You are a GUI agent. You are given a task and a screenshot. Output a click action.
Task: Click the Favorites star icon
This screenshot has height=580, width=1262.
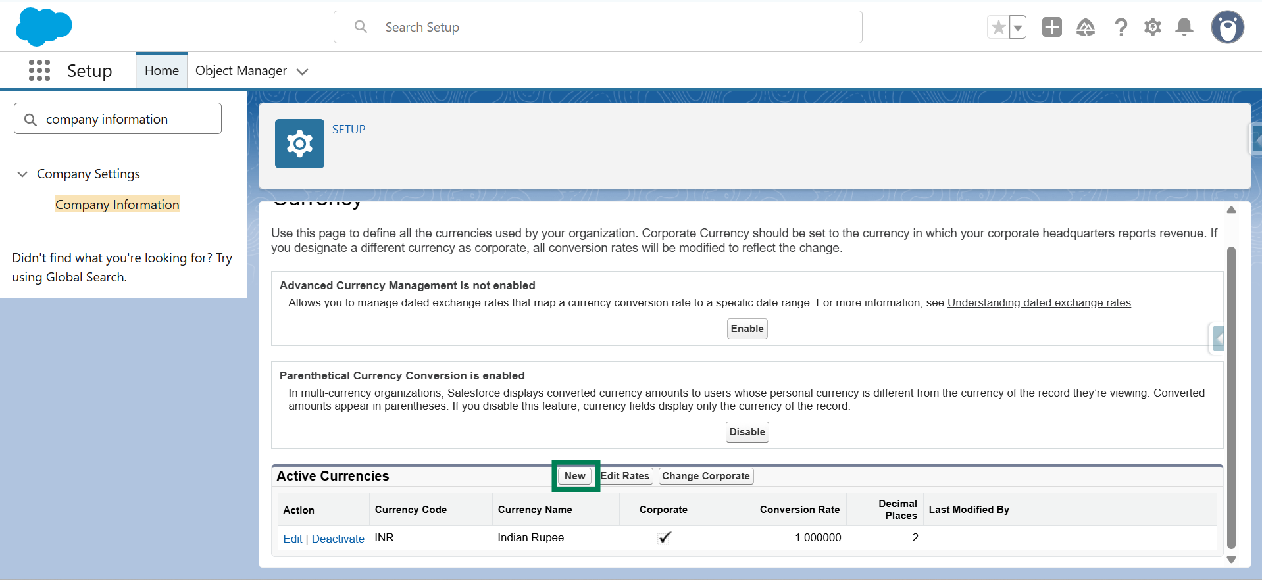[998, 28]
